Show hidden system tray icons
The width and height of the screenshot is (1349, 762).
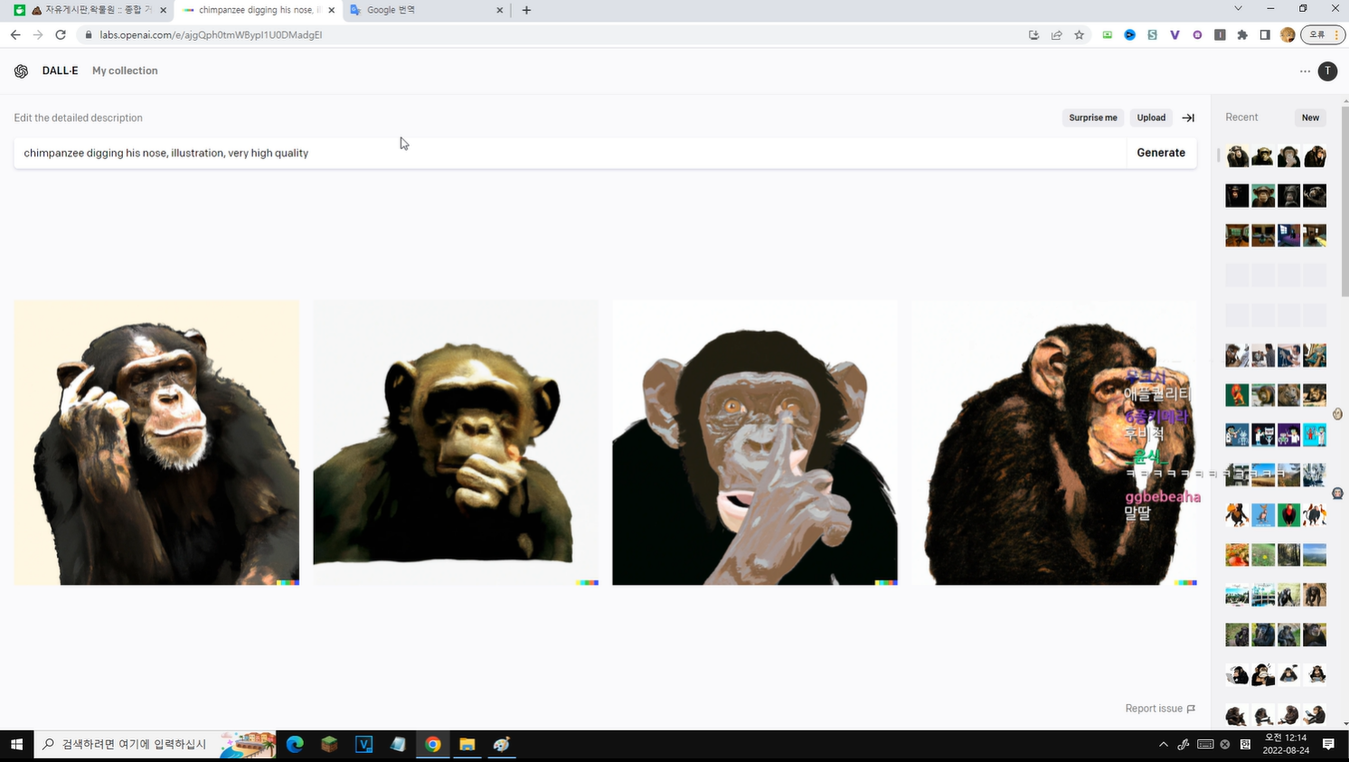pyautogui.click(x=1163, y=744)
